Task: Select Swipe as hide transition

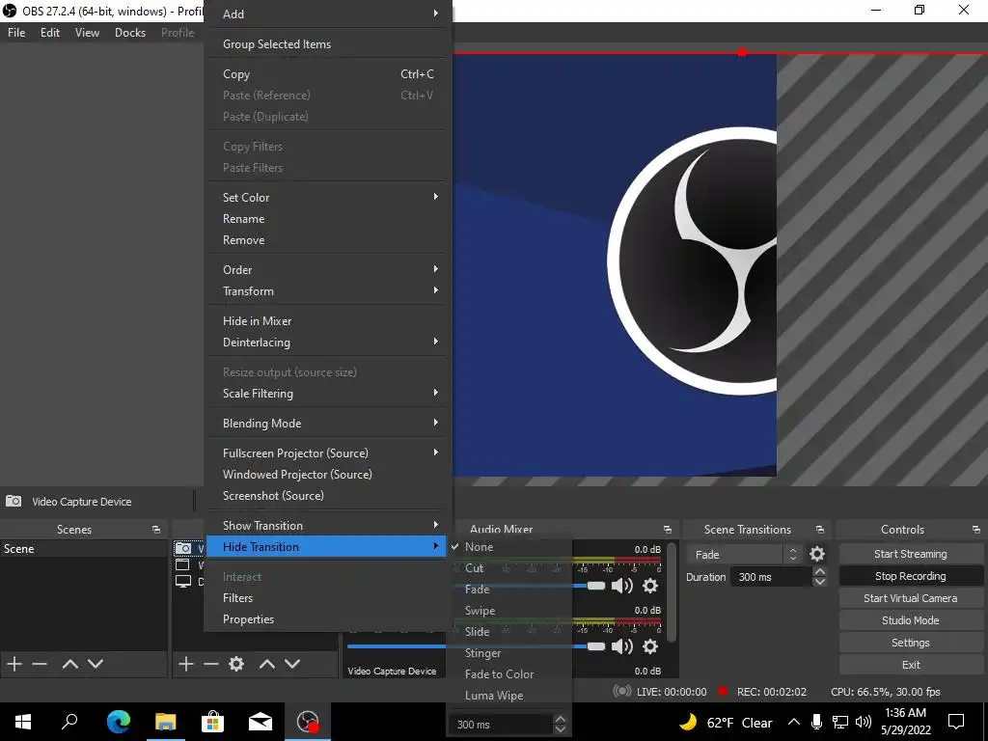Action: 509,611
